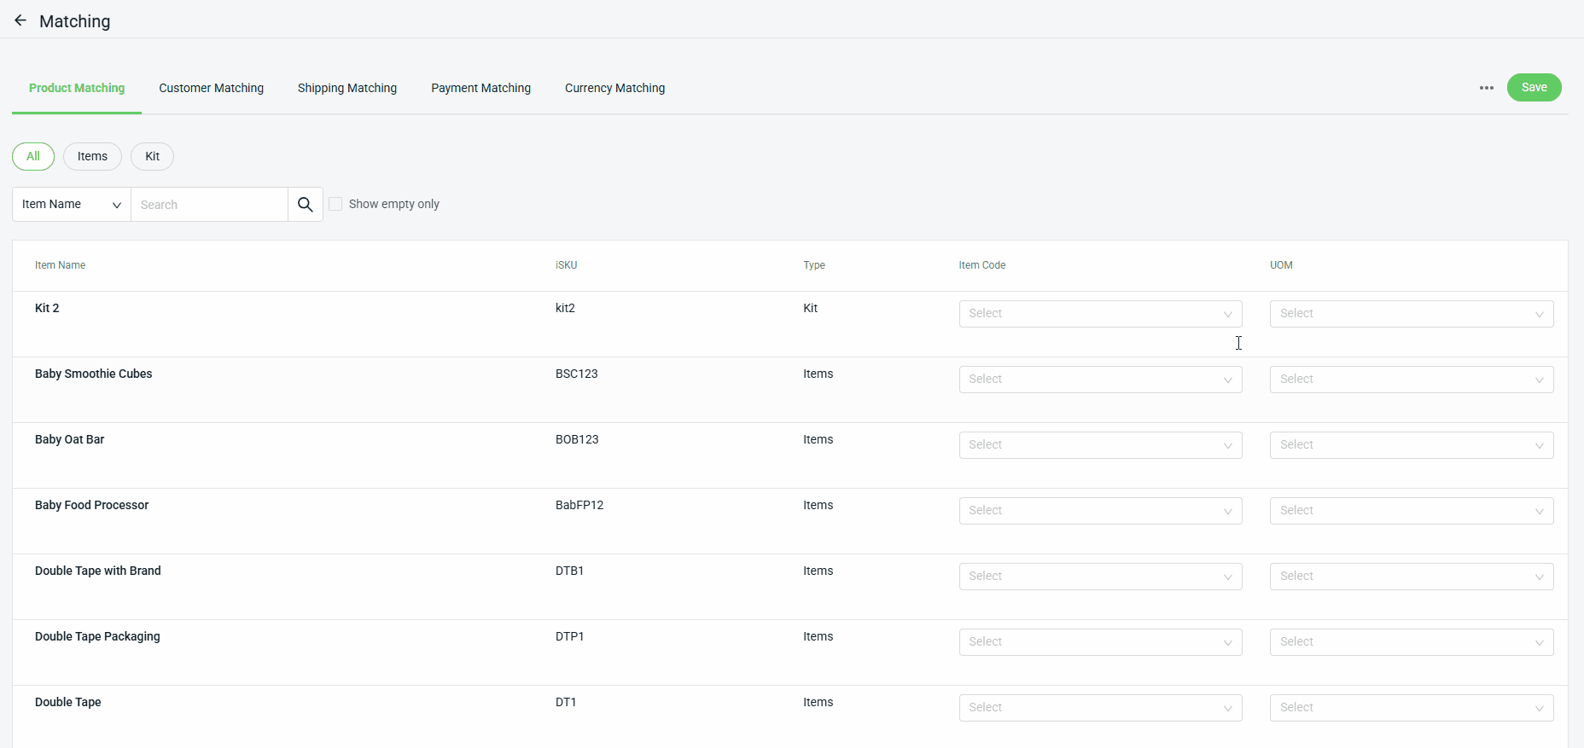Expand UOM dropdown for Double Tape with Brand
The width and height of the screenshot is (1584, 748).
1411,577
